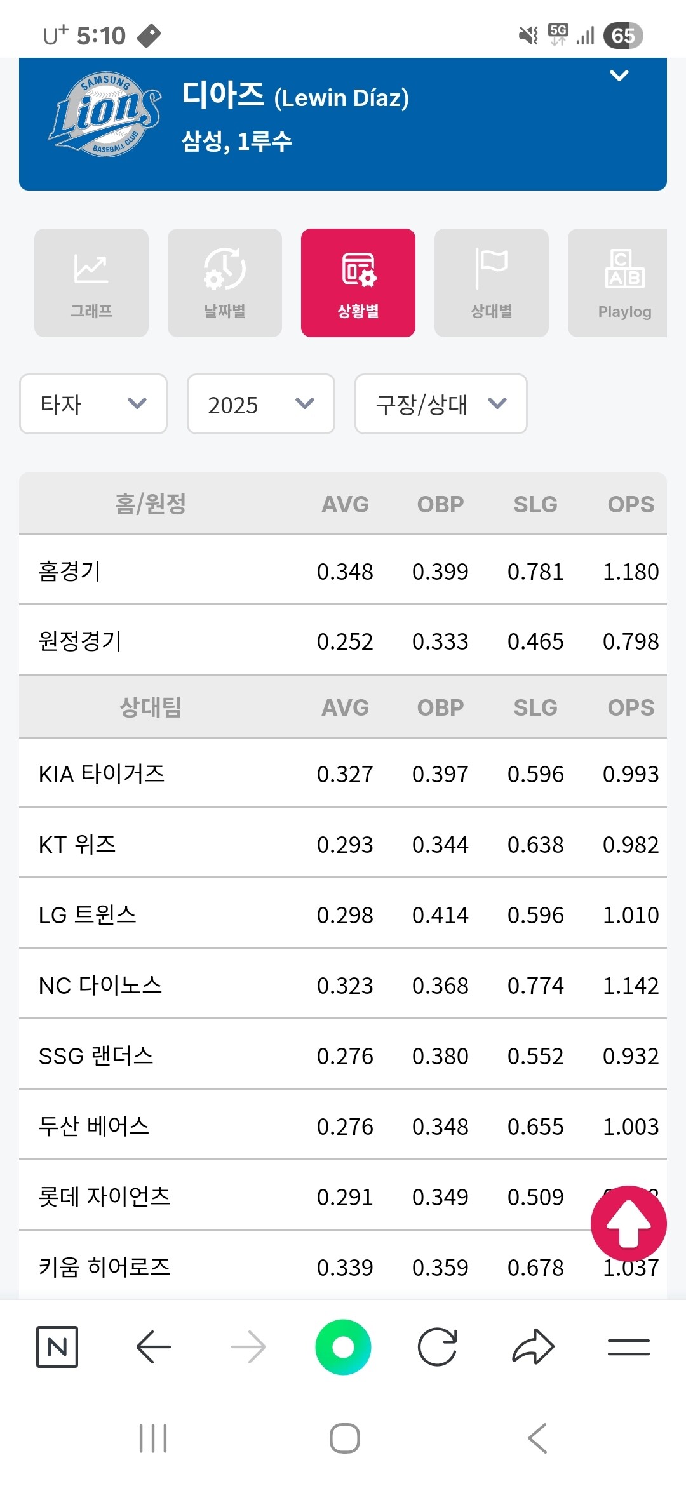Image resolution: width=686 pixels, height=1486 pixels.
Task: Tap the red scroll-to-top arrow button
Action: click(x=628, y=1223)
